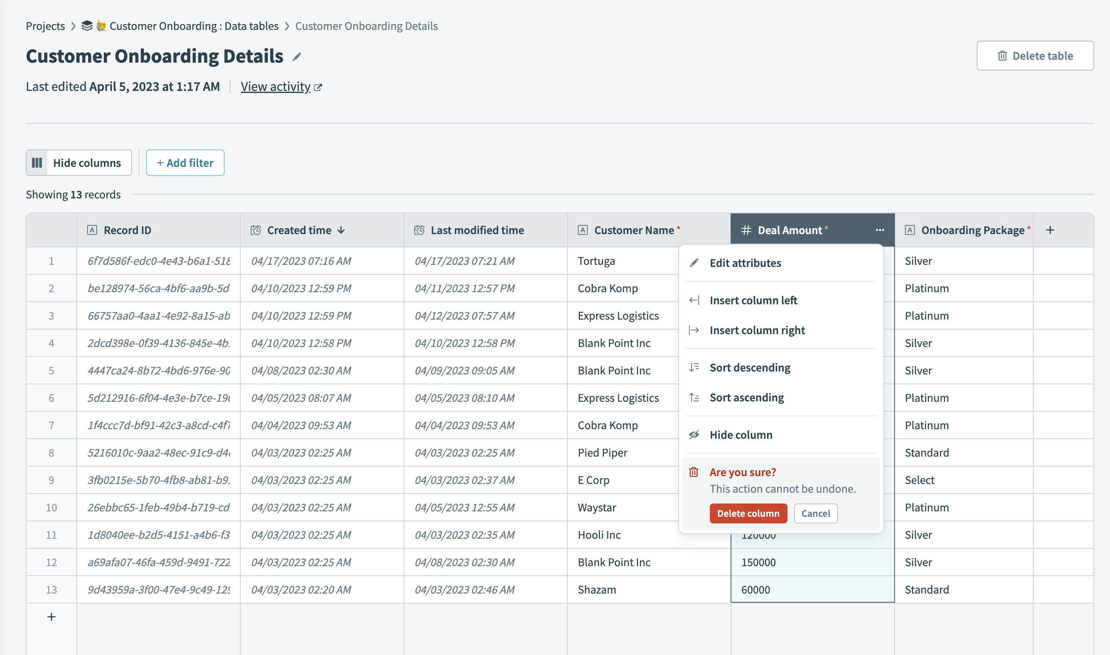Click the Add filter button
1110x655 pixels.
click(185, 163)
